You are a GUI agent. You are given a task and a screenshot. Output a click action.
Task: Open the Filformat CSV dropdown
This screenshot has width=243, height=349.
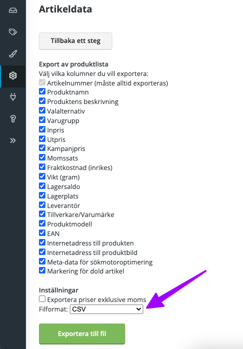106,309
